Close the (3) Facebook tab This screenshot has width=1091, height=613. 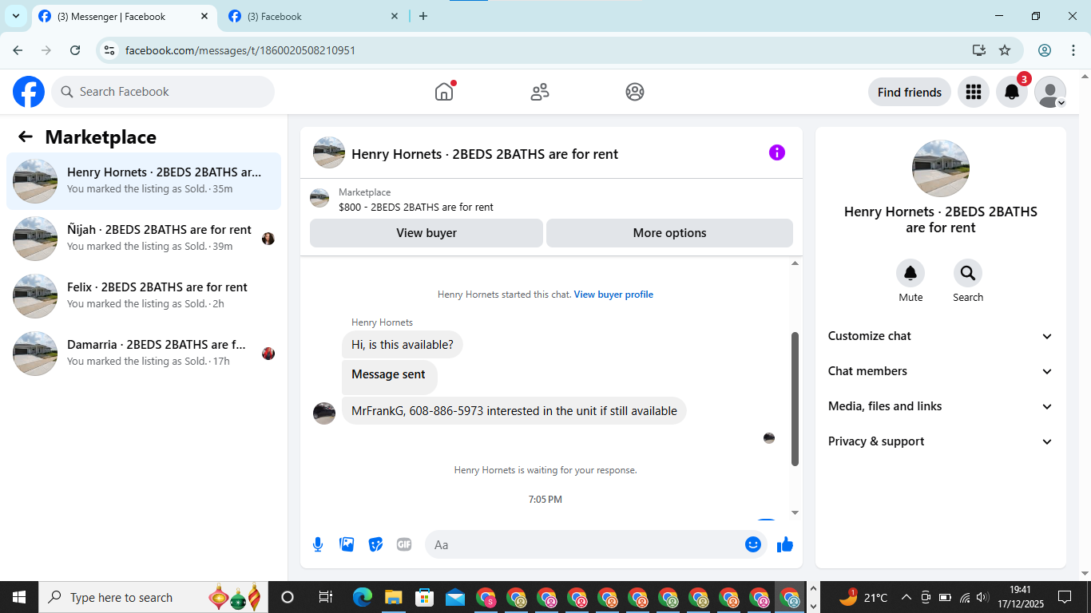(x=395, y=16)
